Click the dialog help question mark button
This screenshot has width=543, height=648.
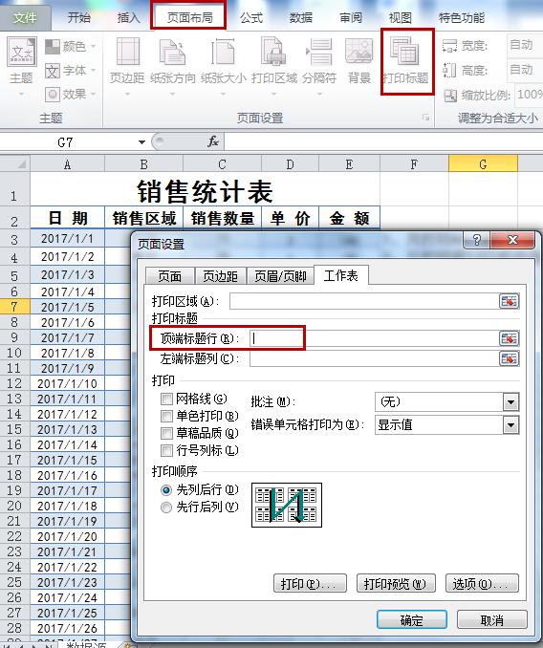pos(476,240)
